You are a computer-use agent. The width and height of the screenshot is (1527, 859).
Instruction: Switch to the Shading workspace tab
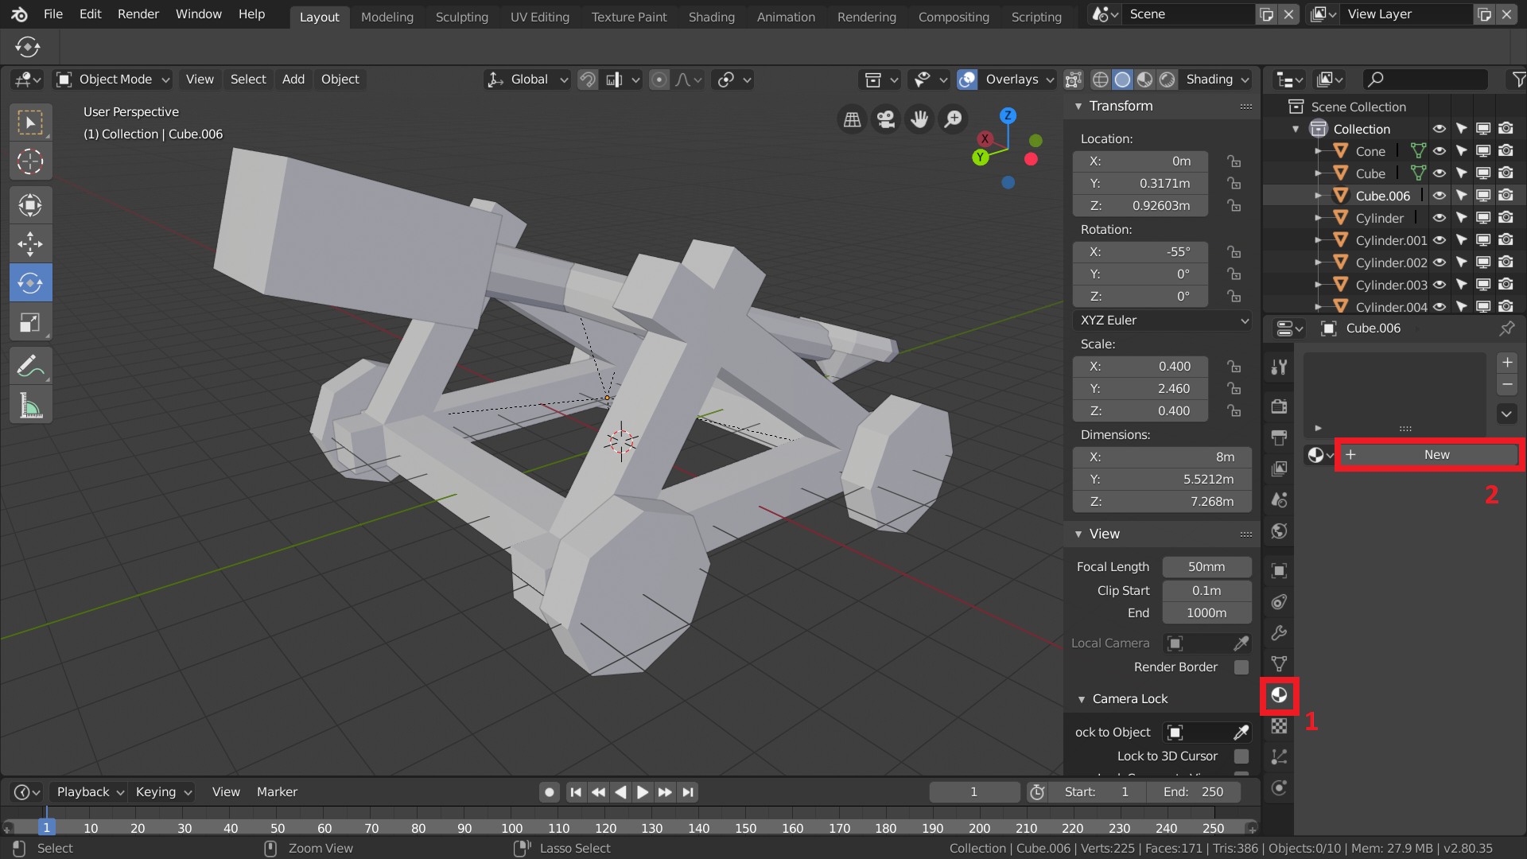[x=711, y=17]
